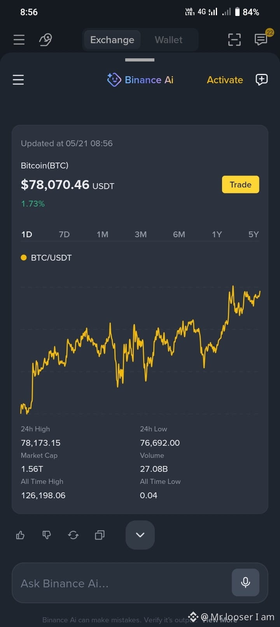Give thumbs down to the response
280x627 pixels.
[x=47, y=535]
